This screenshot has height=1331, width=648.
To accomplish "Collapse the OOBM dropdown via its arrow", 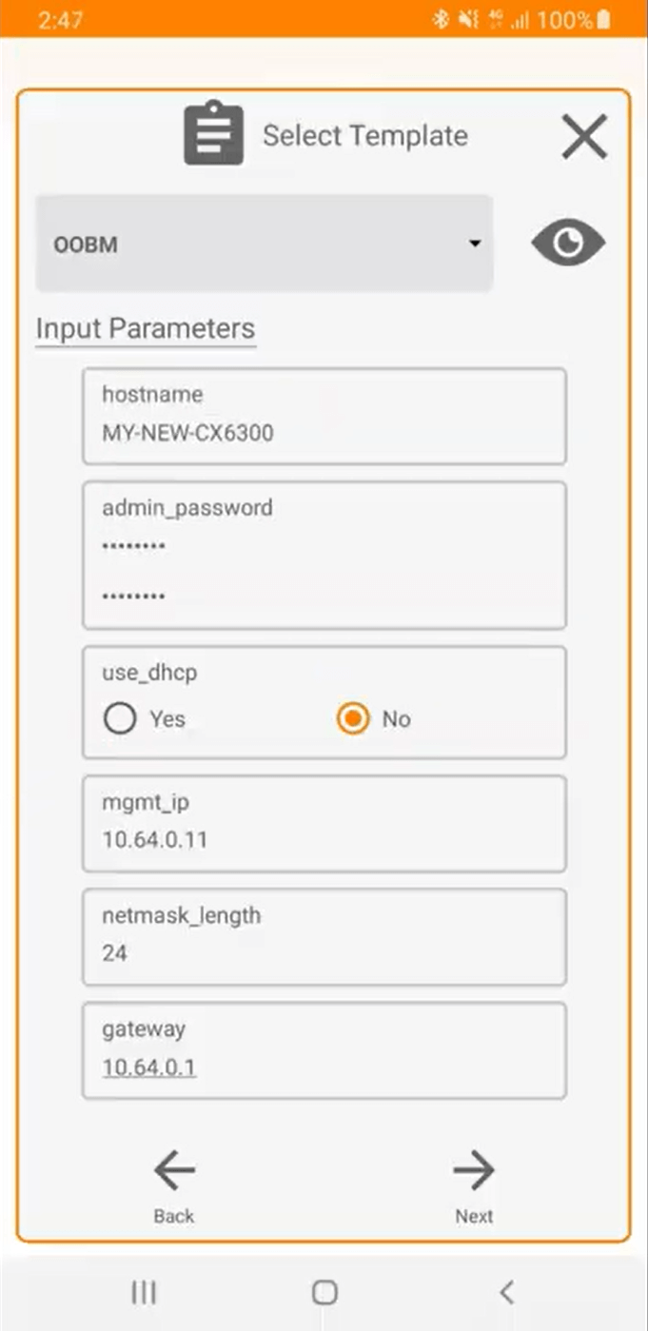I will pos(473,243).
